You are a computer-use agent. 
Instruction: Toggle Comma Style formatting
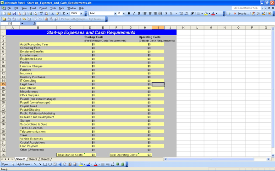[176, 13]
